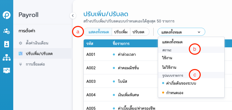
Task: Pick the กำหนดเอง option in the dropdown
Action: click(x=174, y=93)
